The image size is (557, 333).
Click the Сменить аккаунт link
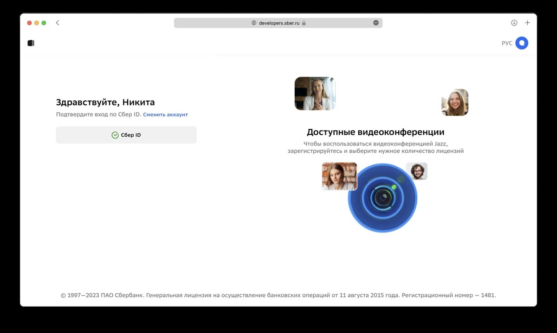(x=165, y=114)
